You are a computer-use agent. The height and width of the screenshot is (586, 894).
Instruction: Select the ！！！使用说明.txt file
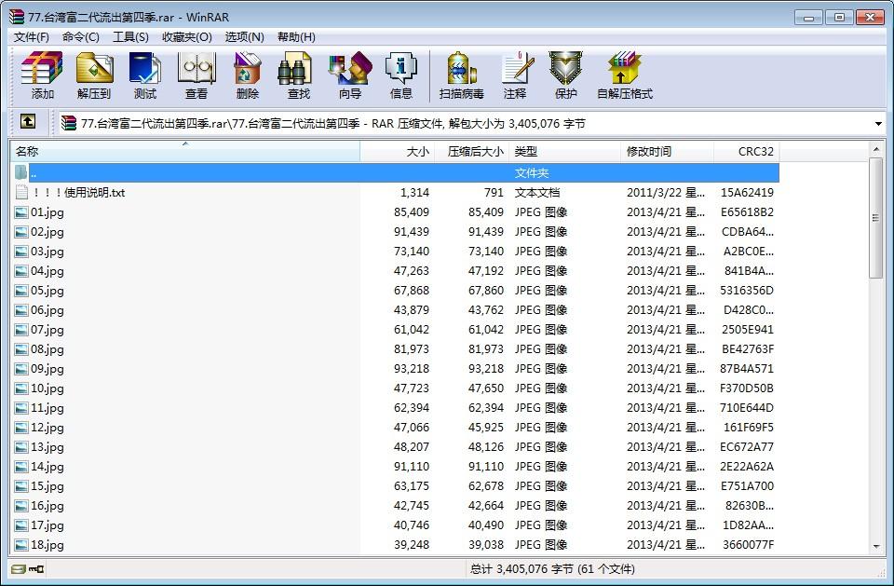click(78, 193)
